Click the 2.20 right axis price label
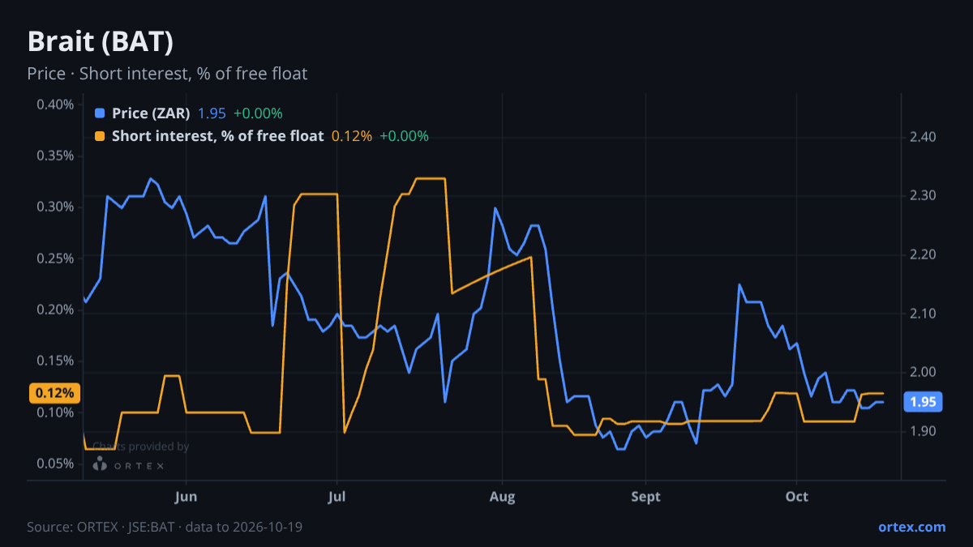This screenshot has width=973, height=547. click(923, 254)
